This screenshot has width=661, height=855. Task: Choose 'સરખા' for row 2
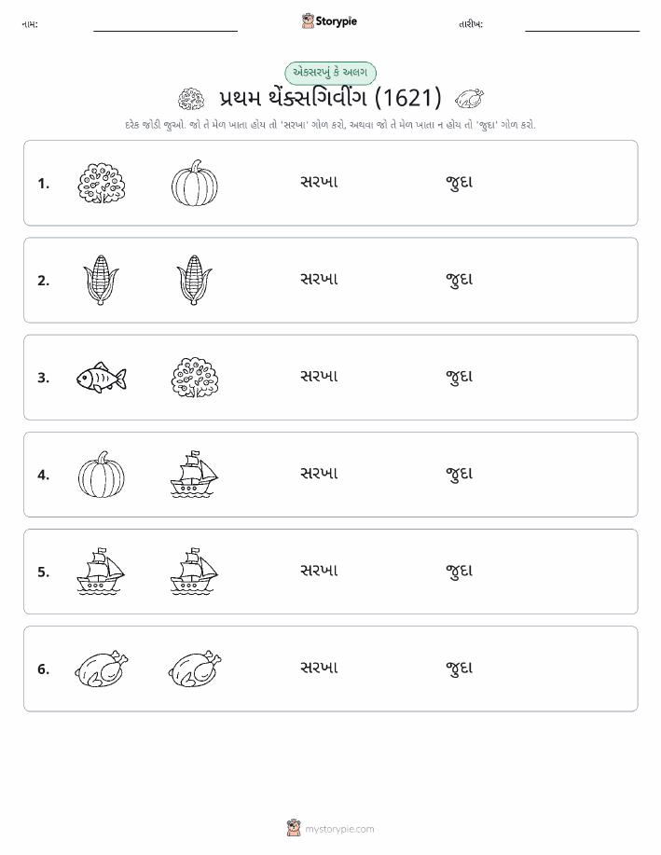pyautogui.click(x=319, y=280)
